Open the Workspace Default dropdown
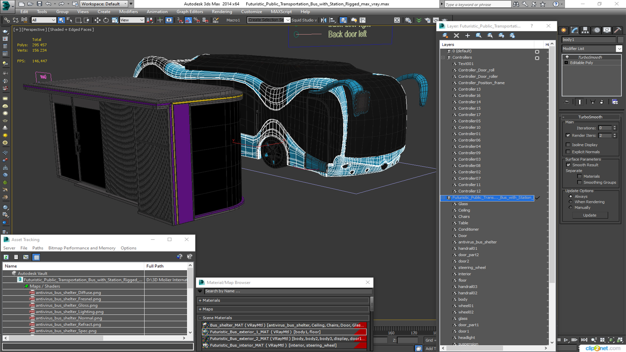This screenshot has height=352, width=626. click(104, 4)
